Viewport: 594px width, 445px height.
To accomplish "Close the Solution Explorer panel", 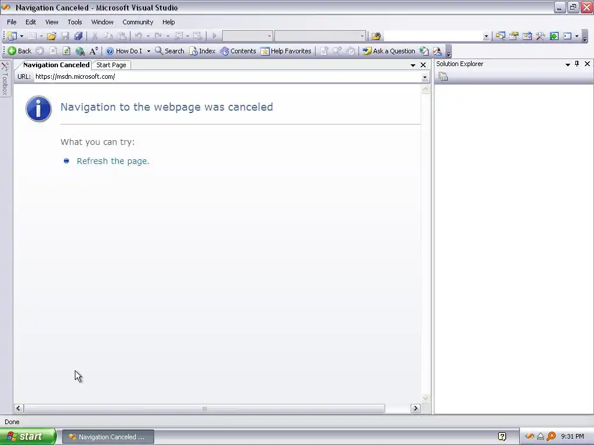I will coord(587,64).
